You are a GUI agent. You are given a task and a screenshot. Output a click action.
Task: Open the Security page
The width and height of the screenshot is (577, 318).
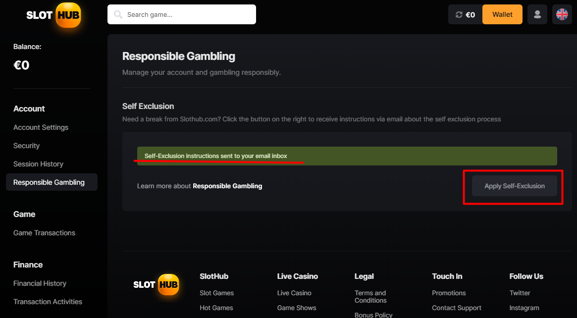click(26, 146)
